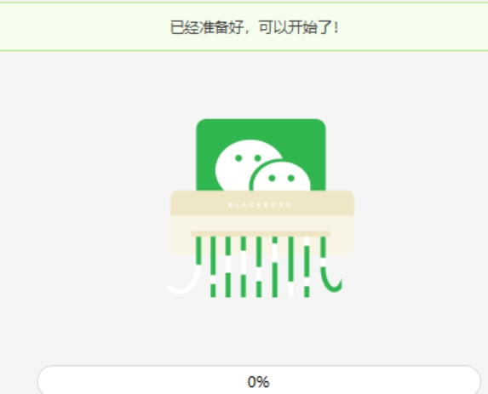
Task: Click the right eye of the small bubble
Action: point(291,178)
